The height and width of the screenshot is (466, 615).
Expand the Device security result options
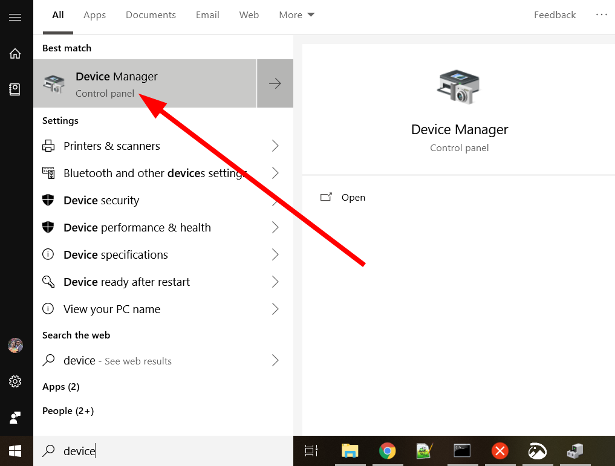(x=275, y=200)
